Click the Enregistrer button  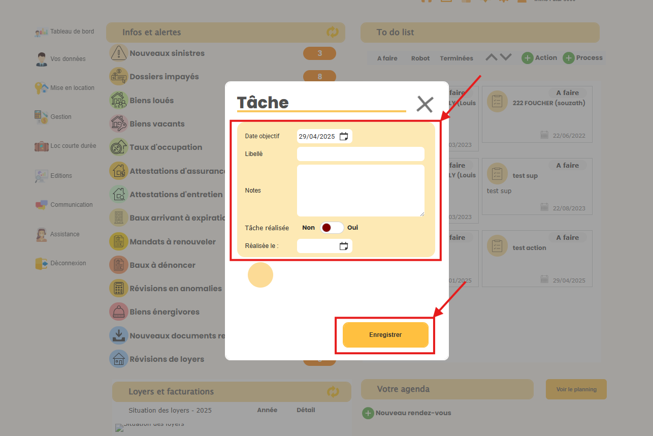(x=385, y=335)
